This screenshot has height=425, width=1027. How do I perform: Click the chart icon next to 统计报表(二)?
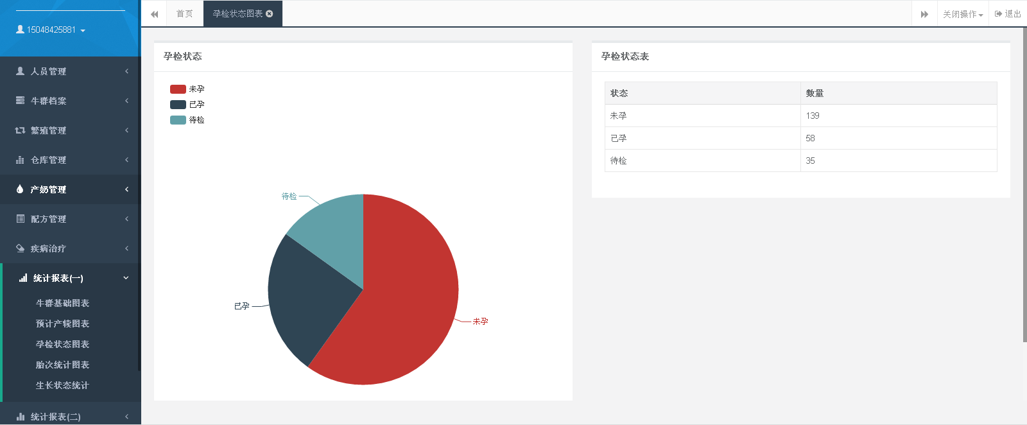click(x=20, y=417)
